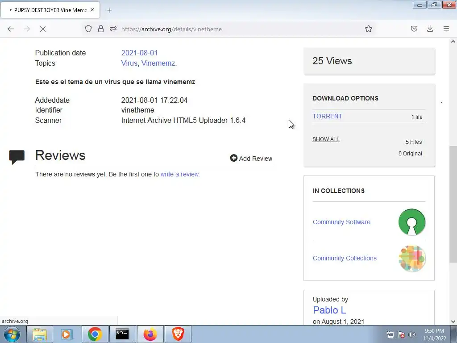
Task: Select the PUPSY DESTROYER Vine Memz tab
Action: [50, 10]
